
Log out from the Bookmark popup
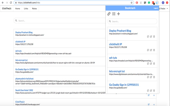(x=156, y=8)
